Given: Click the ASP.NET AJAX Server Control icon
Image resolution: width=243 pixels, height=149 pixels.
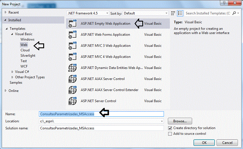Looking at the screenshot, I should pyautogui.click(x=73, y=79).
